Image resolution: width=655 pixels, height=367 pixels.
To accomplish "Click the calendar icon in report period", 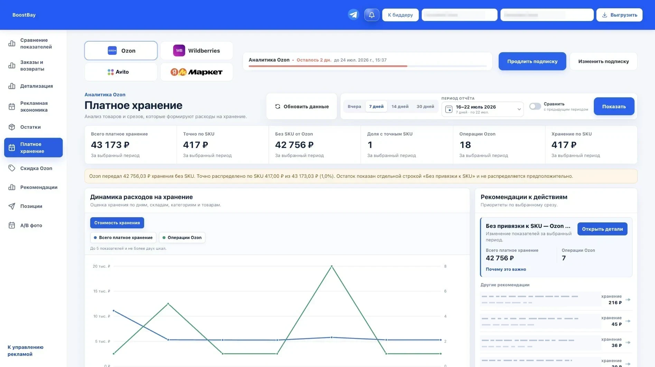I will point(449,109).
